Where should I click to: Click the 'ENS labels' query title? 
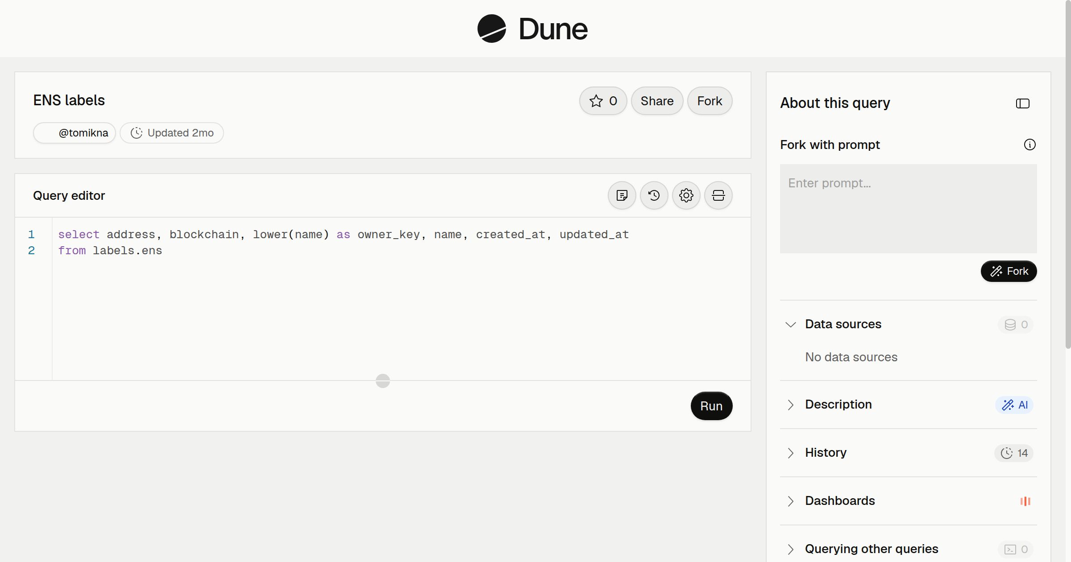tap(69, 100)
